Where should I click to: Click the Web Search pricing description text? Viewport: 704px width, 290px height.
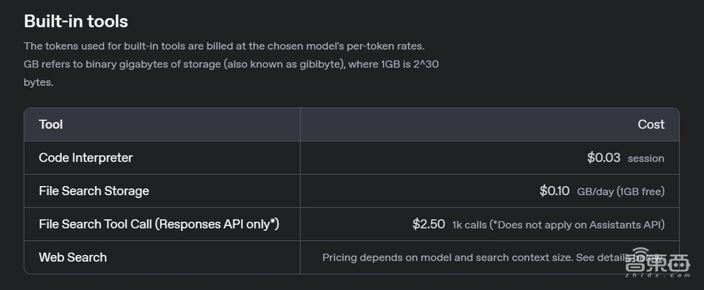446,258
